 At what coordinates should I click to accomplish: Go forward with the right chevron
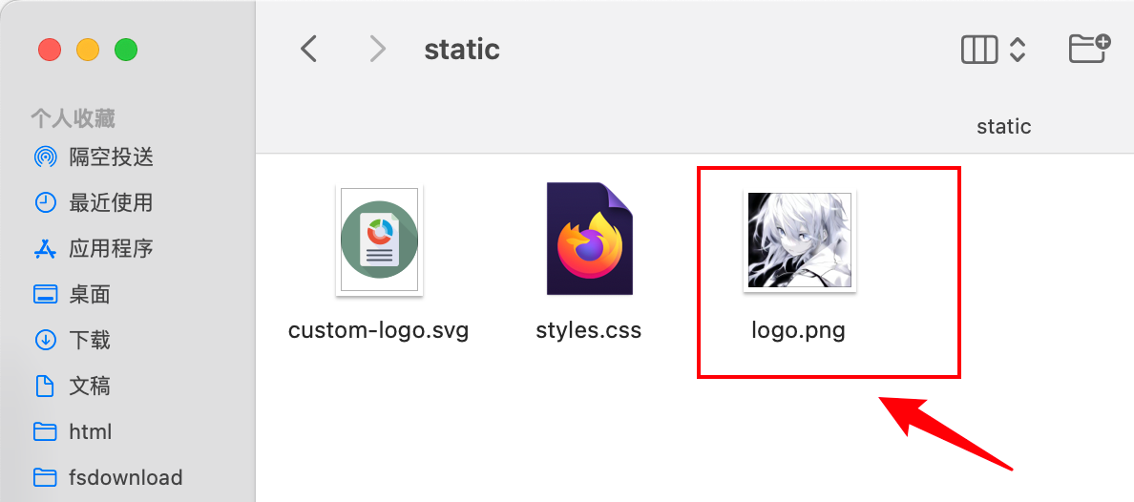[377, 50]
